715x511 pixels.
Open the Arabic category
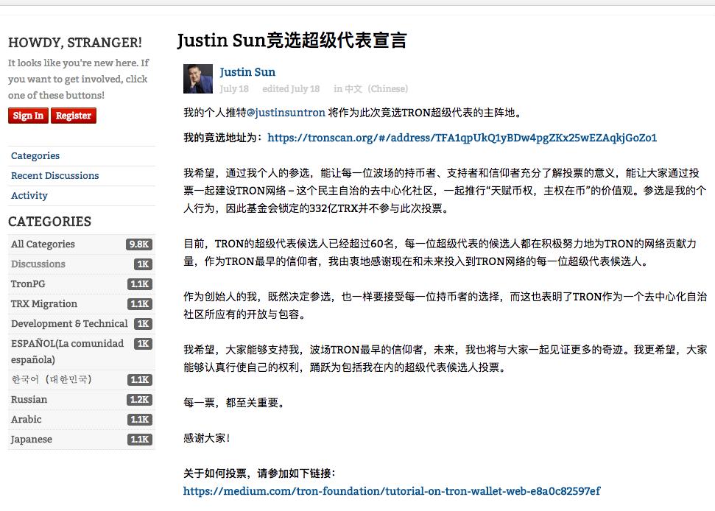coord(26,420)
